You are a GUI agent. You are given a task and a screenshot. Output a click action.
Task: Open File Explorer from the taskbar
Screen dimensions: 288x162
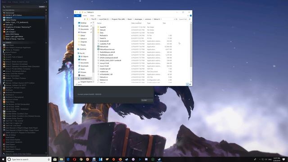(62, 159)
